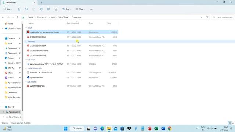Image resolution: width=235 pixels, height=132 pixels.
Task: Collapse This PC tree node
Action: 2,107
